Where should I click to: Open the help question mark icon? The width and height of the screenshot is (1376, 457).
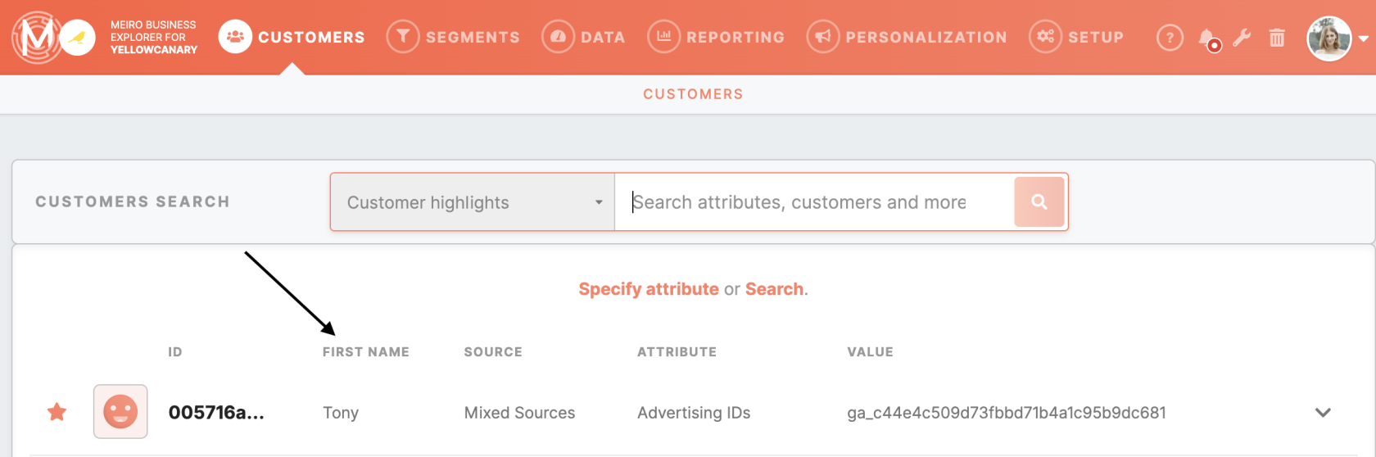(1170, 38)
